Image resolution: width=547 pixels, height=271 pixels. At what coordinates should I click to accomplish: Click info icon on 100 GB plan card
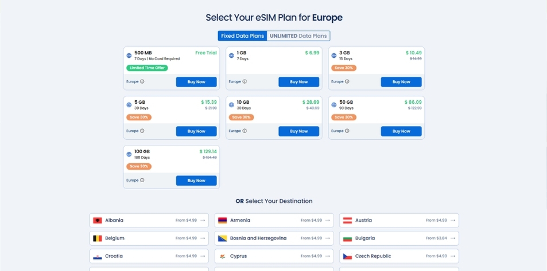[142, 180]
